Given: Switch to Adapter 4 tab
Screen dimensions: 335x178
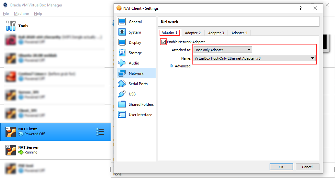Looking at the screenshot, I should tap(239, 33).
